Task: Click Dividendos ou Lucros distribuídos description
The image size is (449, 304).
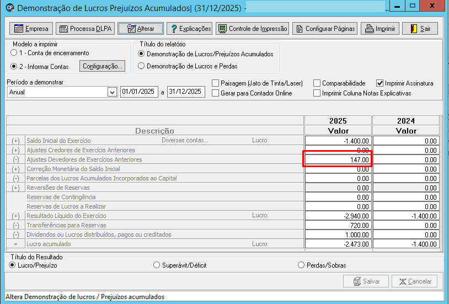Action: pyautogui.click(x=99, y=234)
